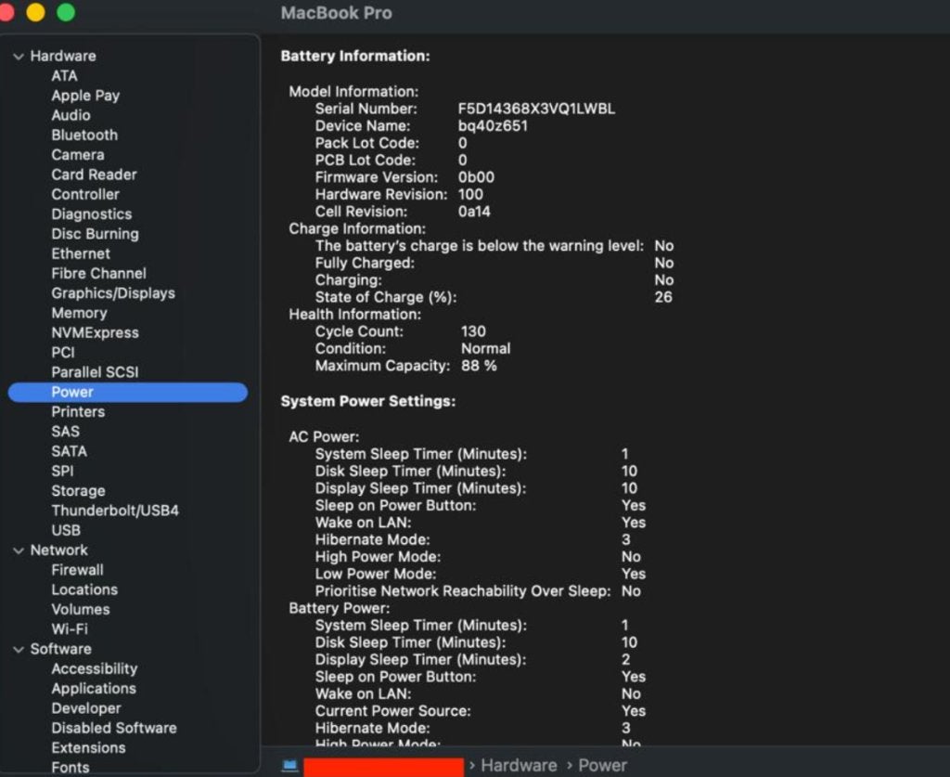Collapse the Software section chevron
Image resolution: width=950 pixels, height=777 pixels.
19,649
